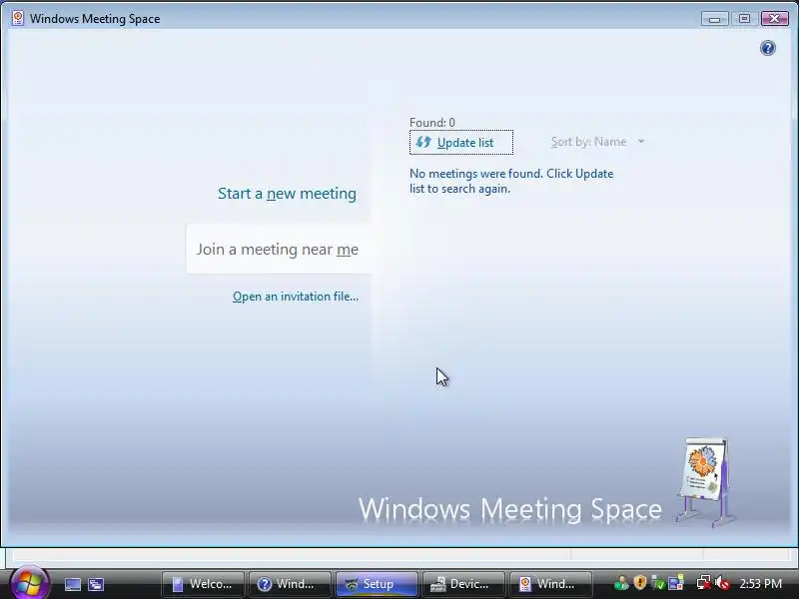Click the 'No meetings were found' message
The width and height of the screenshot is (799, 599).
511,181
